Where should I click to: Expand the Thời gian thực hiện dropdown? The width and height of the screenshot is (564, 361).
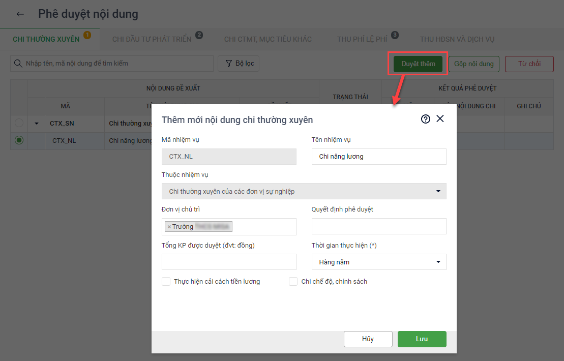click(x=379, y=262)
